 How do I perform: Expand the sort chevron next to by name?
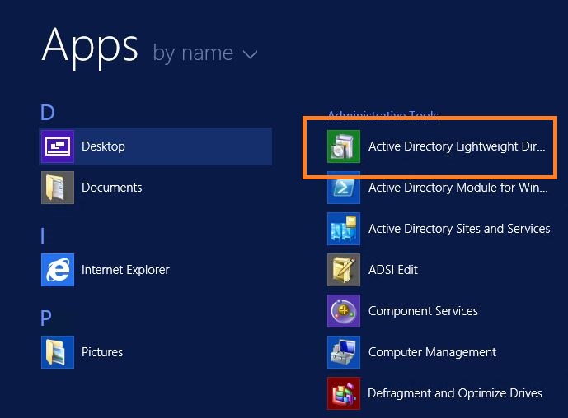coord(250,55)
